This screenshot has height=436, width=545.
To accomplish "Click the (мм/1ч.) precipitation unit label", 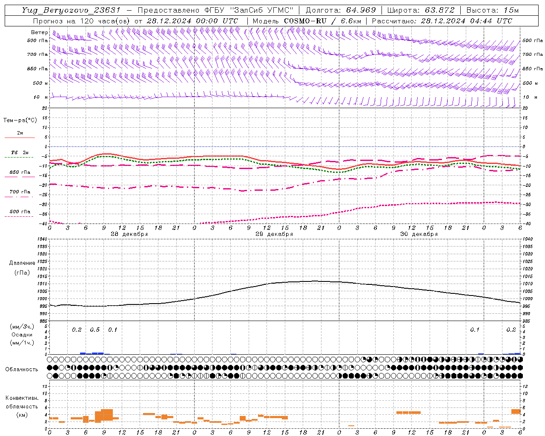I will (22, 343).
